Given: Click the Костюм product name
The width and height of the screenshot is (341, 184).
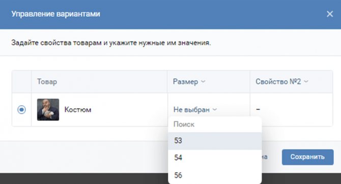Looking at the screenshot, I should pos(78,110).
